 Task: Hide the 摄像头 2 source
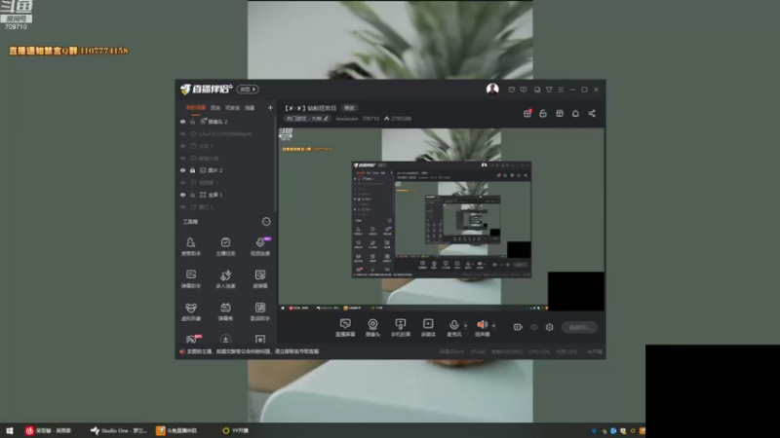click(x=182, y=122)
